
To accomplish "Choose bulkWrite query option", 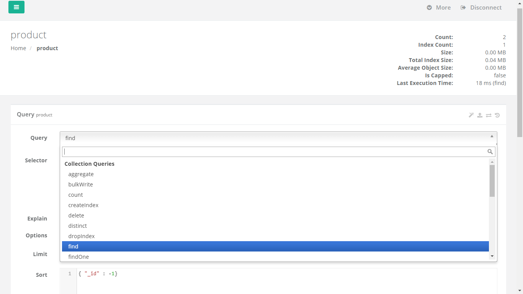I will (81, 185).
